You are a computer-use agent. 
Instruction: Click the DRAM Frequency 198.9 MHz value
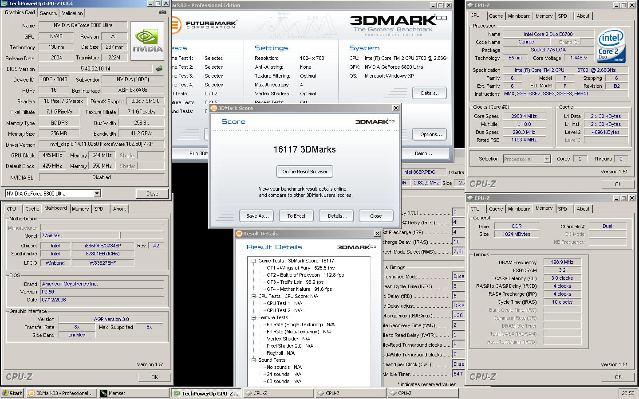[562, 262]
